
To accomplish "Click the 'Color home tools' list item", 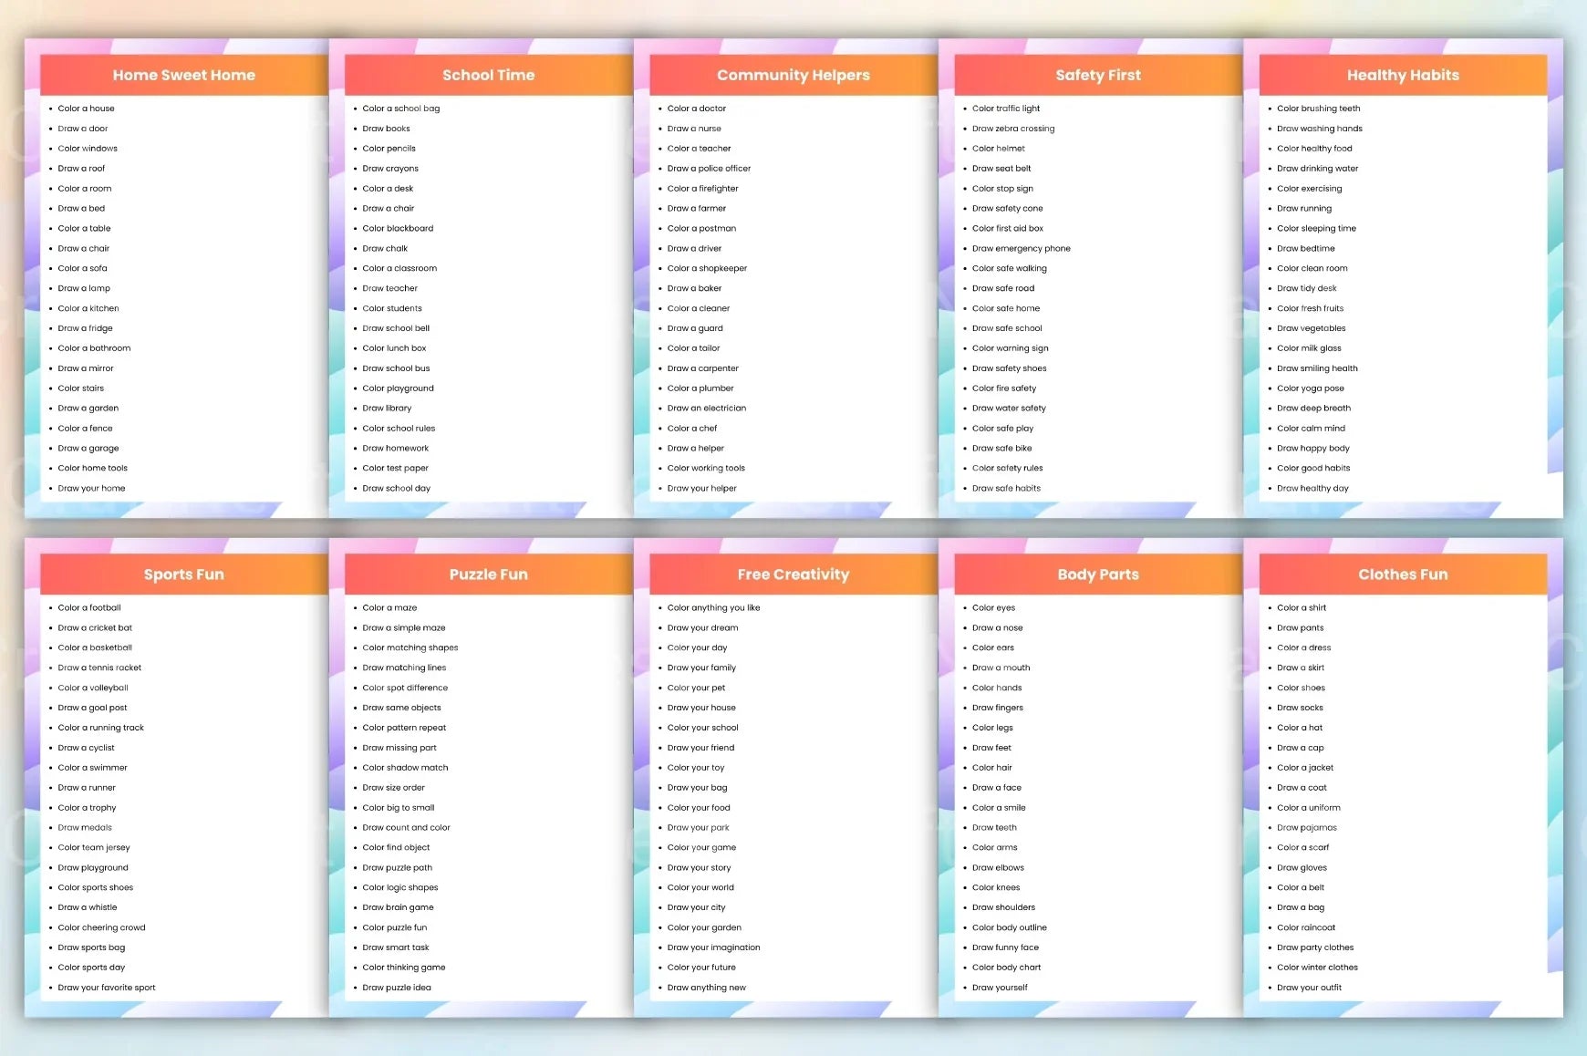I will [92, 469].
